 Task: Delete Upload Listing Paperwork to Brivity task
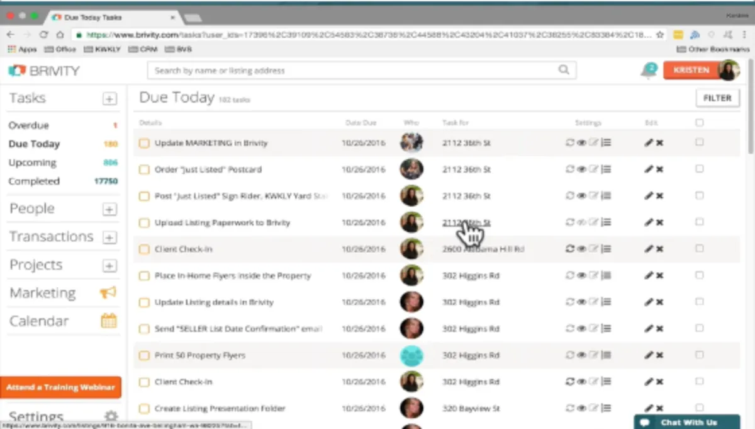click(x=660, y=222)
